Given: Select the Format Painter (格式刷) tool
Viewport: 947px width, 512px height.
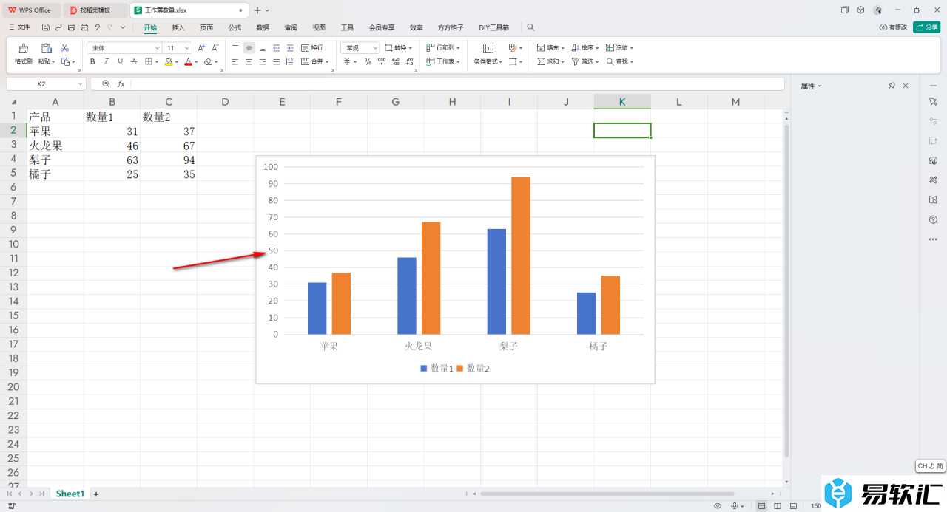Looking at the screenshot, I should click(24, 54).
